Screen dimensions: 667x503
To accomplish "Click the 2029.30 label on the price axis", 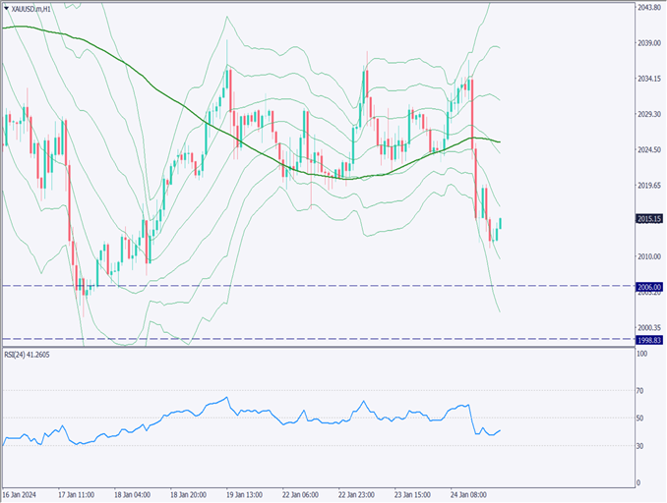I will coord(647,114).
